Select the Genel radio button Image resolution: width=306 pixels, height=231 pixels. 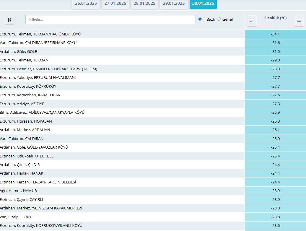pos(219,19)
